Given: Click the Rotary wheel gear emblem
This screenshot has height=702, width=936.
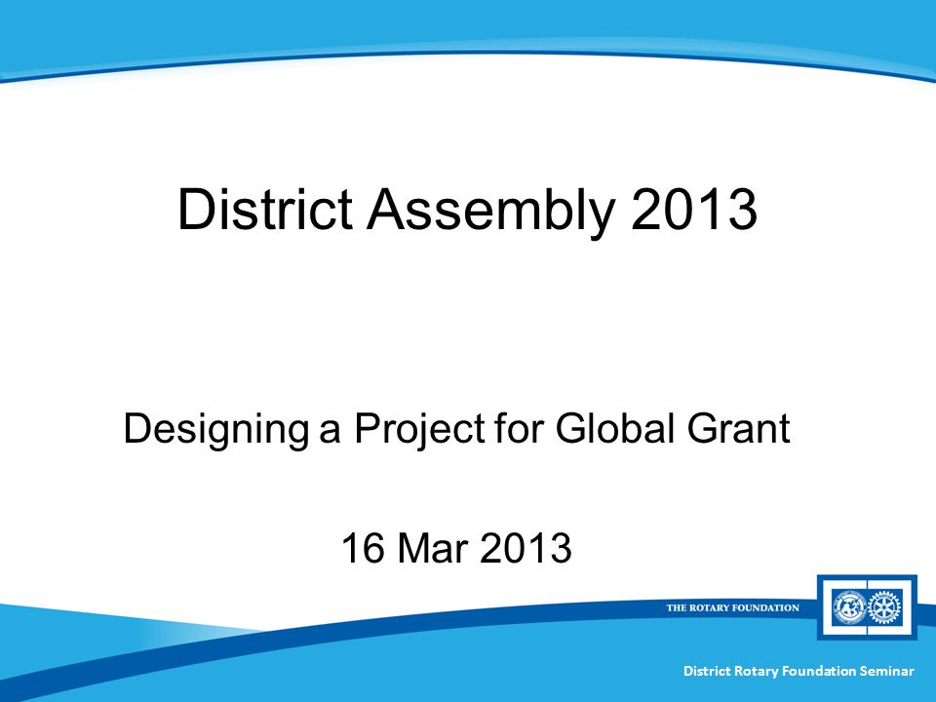Looking at the screenshot, I should click(x=884, y=607).
